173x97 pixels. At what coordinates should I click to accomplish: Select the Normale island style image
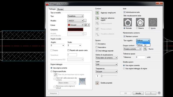(128, 22)
